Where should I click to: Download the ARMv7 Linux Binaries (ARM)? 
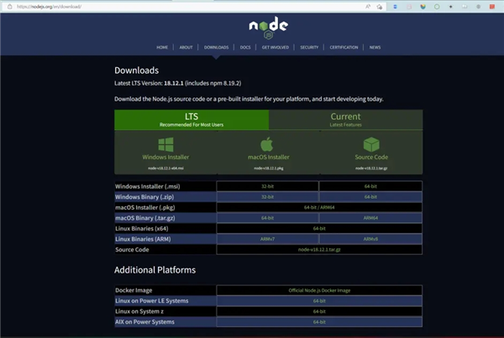coord(267,239)
